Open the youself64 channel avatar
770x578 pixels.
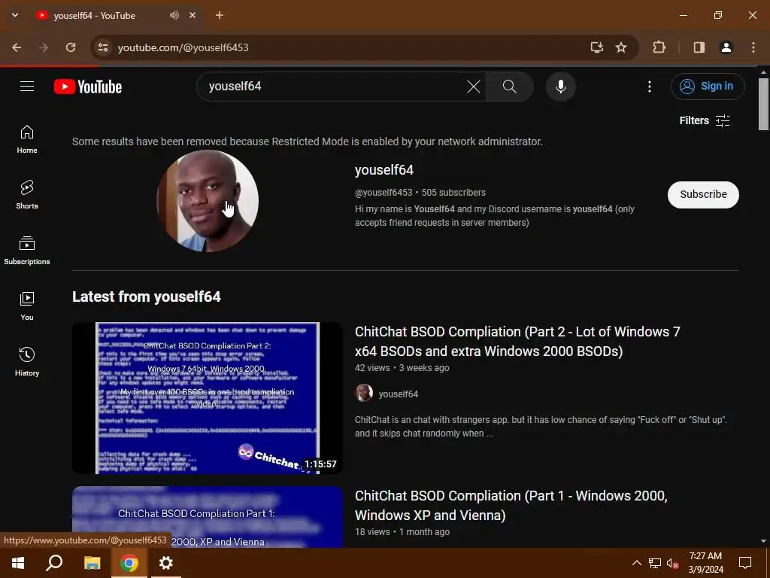pyautogui.click(x=208, y=201)
